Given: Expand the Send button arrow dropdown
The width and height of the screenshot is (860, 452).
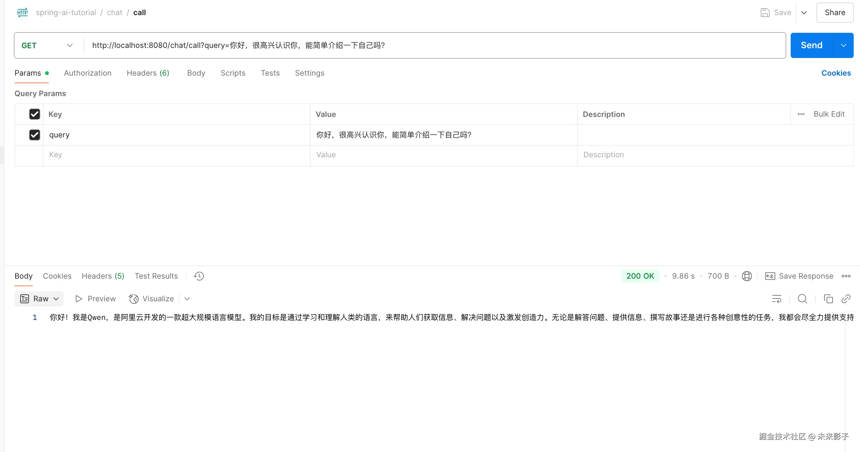Looking at the screenshot, I should click(843, 45).
